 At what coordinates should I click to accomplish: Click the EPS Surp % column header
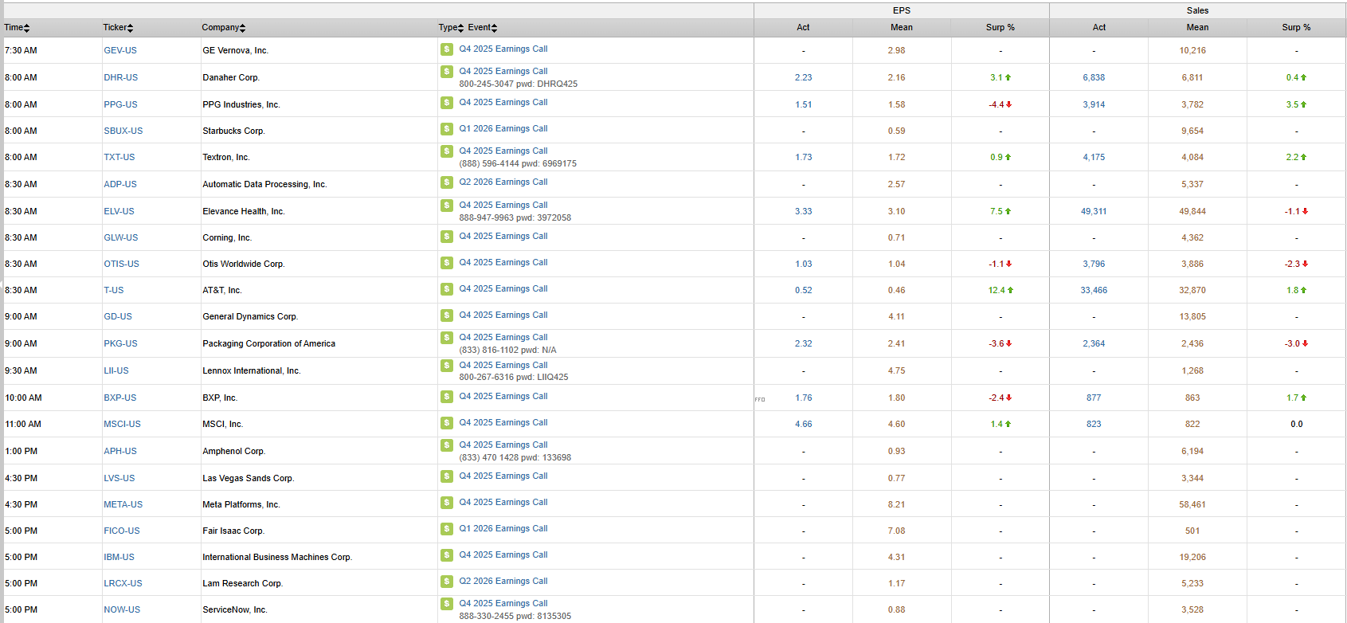1000,28
